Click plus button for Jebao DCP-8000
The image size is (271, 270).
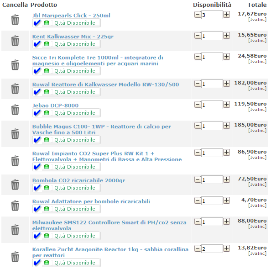(x=226, y=105)
